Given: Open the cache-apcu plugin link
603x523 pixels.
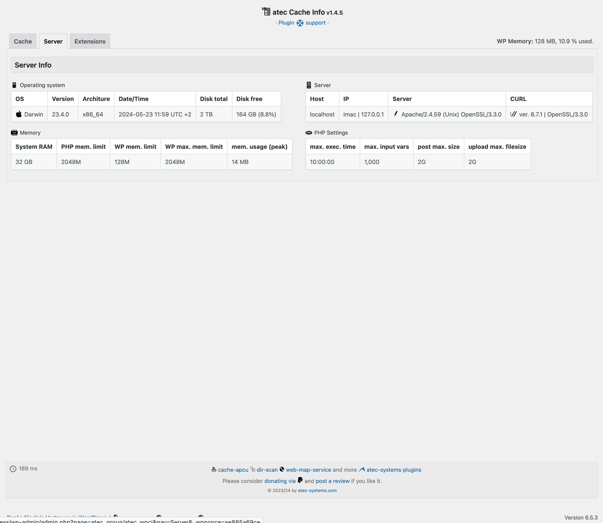Looking at the screenshot, I should click(233, 470).
